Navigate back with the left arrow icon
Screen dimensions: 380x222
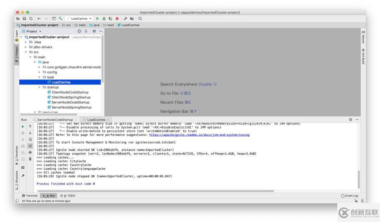(39, 19)
